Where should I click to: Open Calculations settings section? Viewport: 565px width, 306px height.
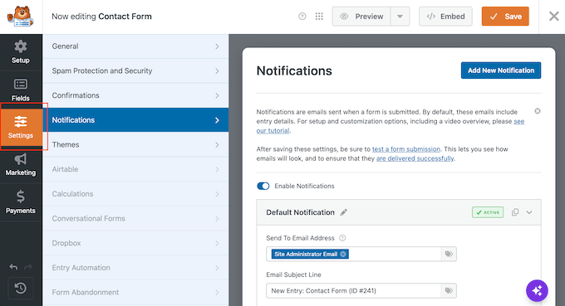(x=135, y=194)
